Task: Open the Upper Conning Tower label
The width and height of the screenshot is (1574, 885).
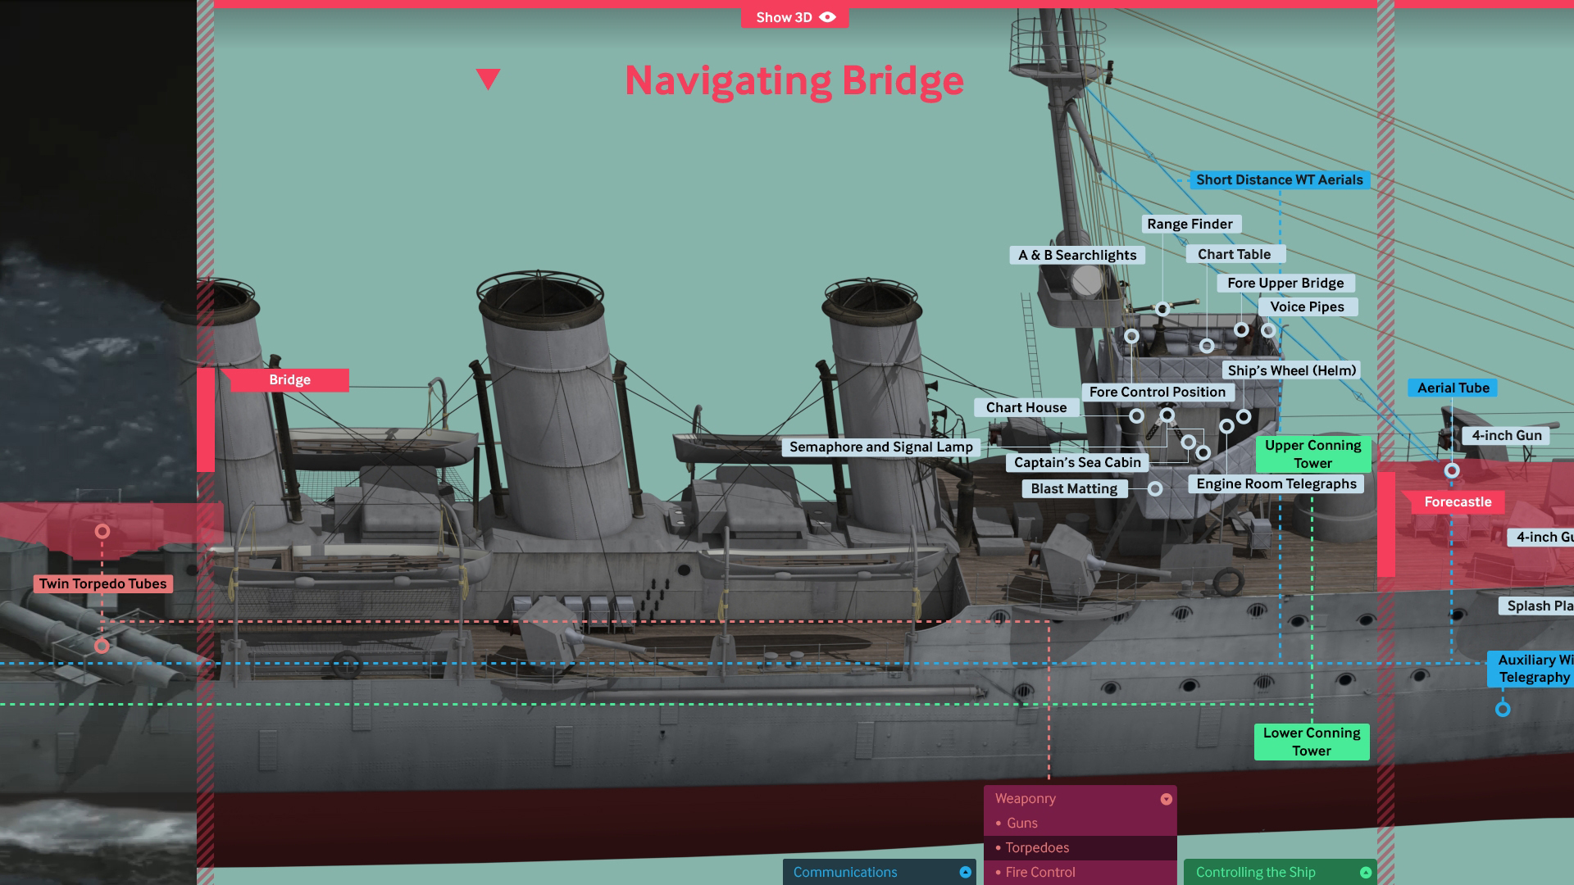Action: pos(1312,454)
